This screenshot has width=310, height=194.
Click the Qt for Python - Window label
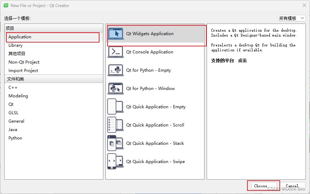[x=150, y=89]
